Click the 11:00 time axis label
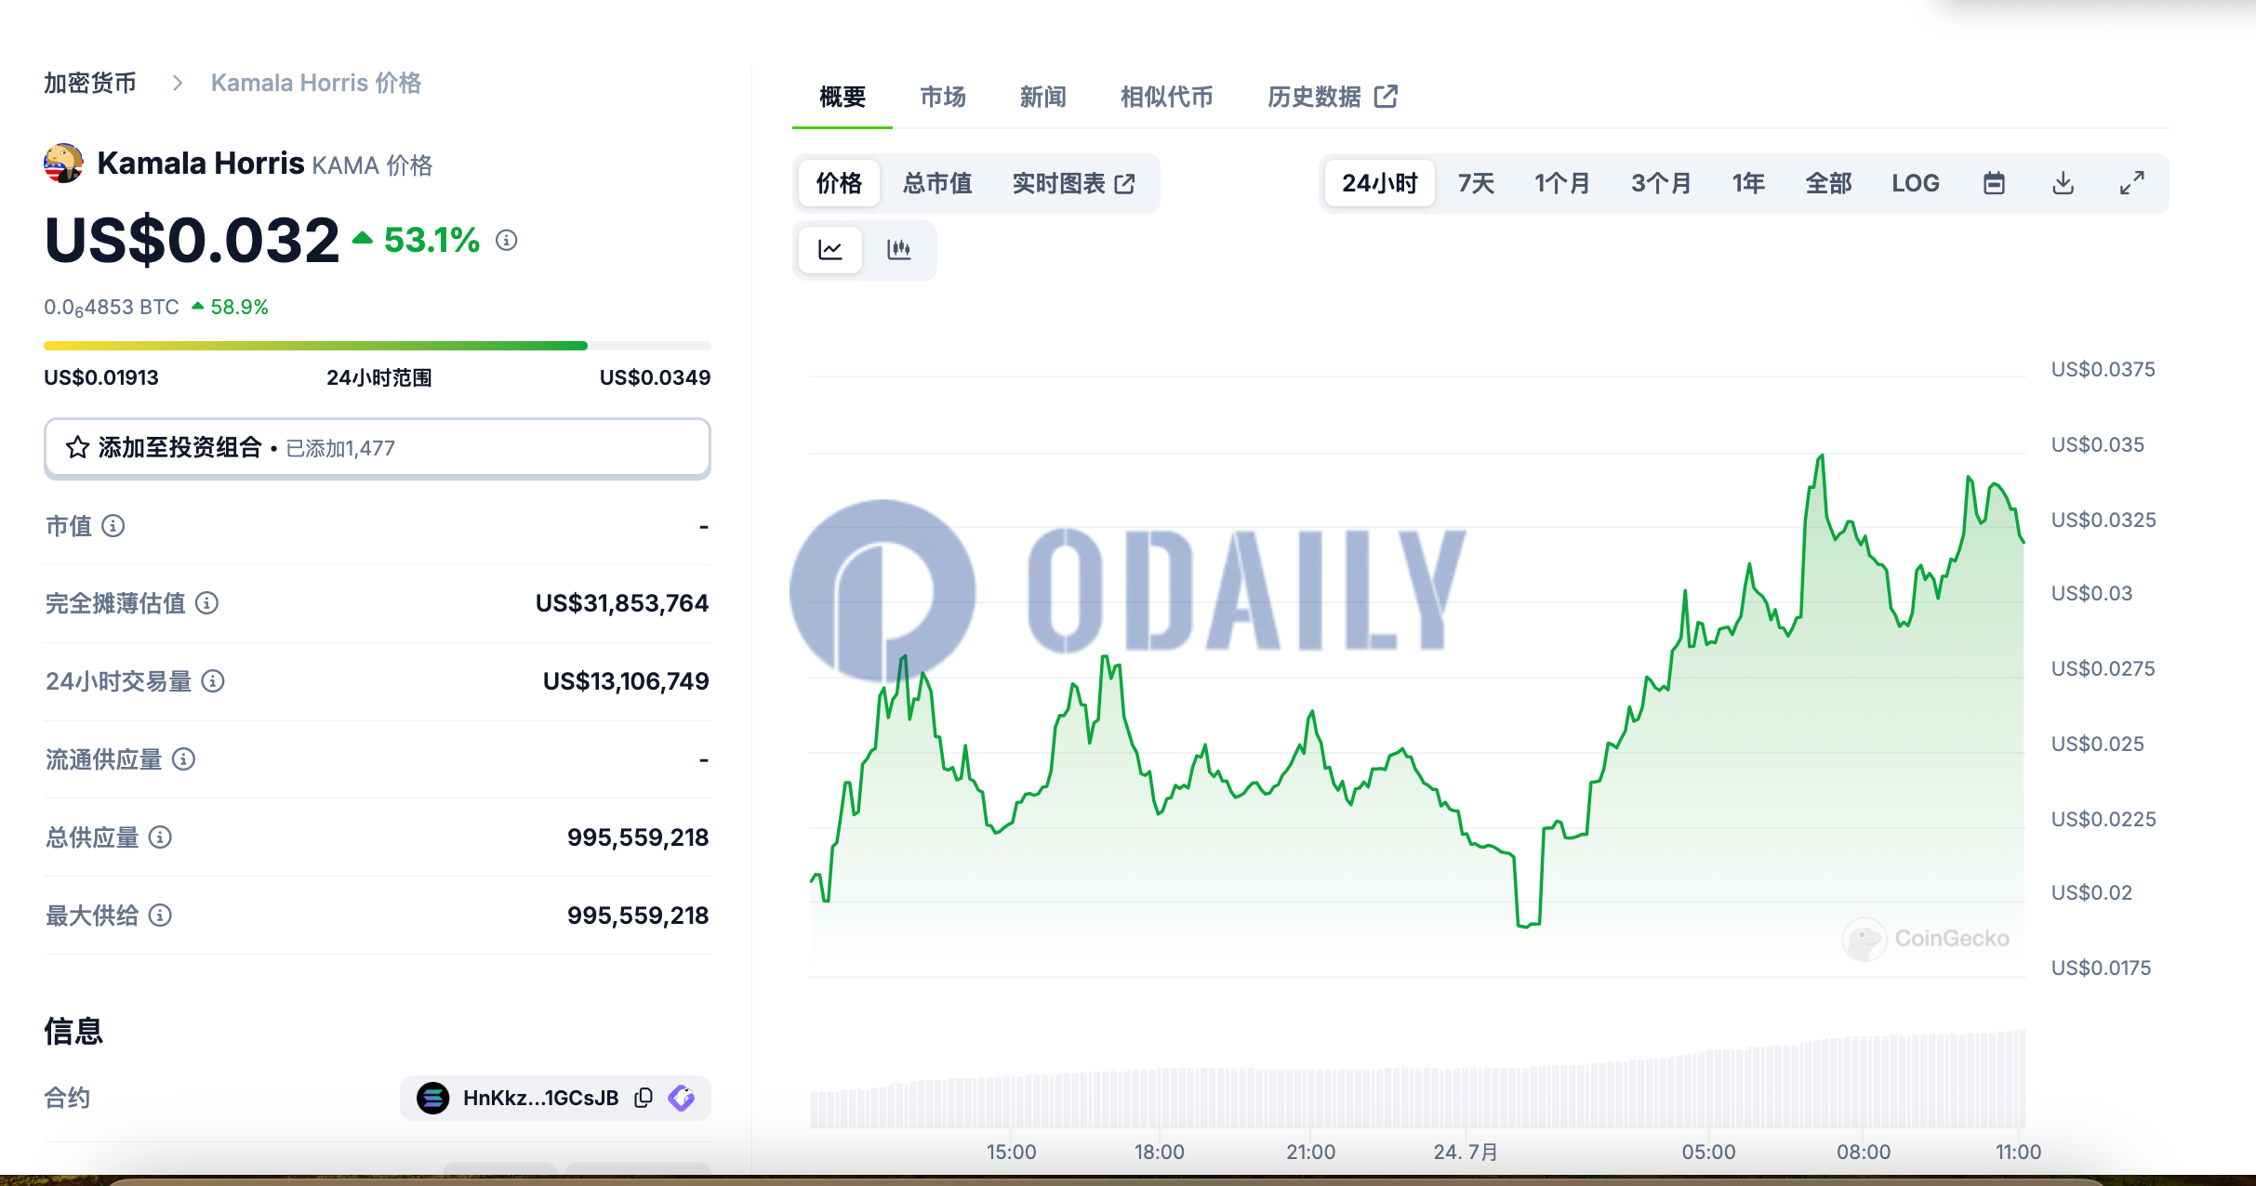The width and height of the screenshot is (2256, 1186). (2018, 1152)
